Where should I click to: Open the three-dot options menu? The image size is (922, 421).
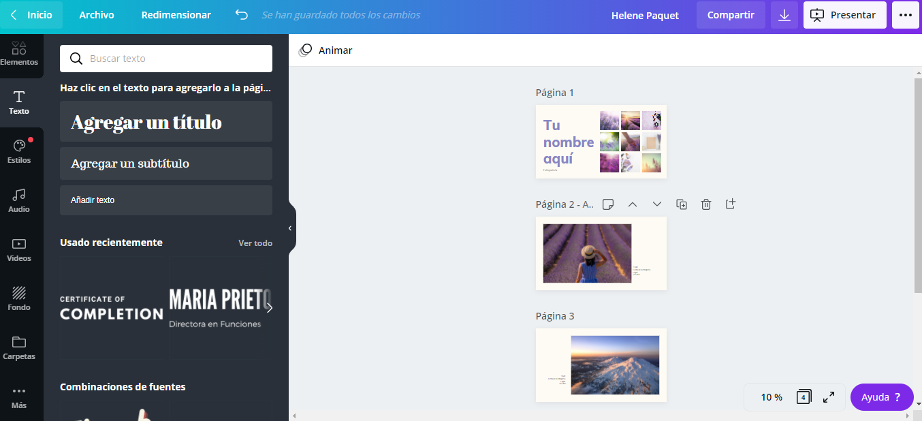[x=905, y=14]
